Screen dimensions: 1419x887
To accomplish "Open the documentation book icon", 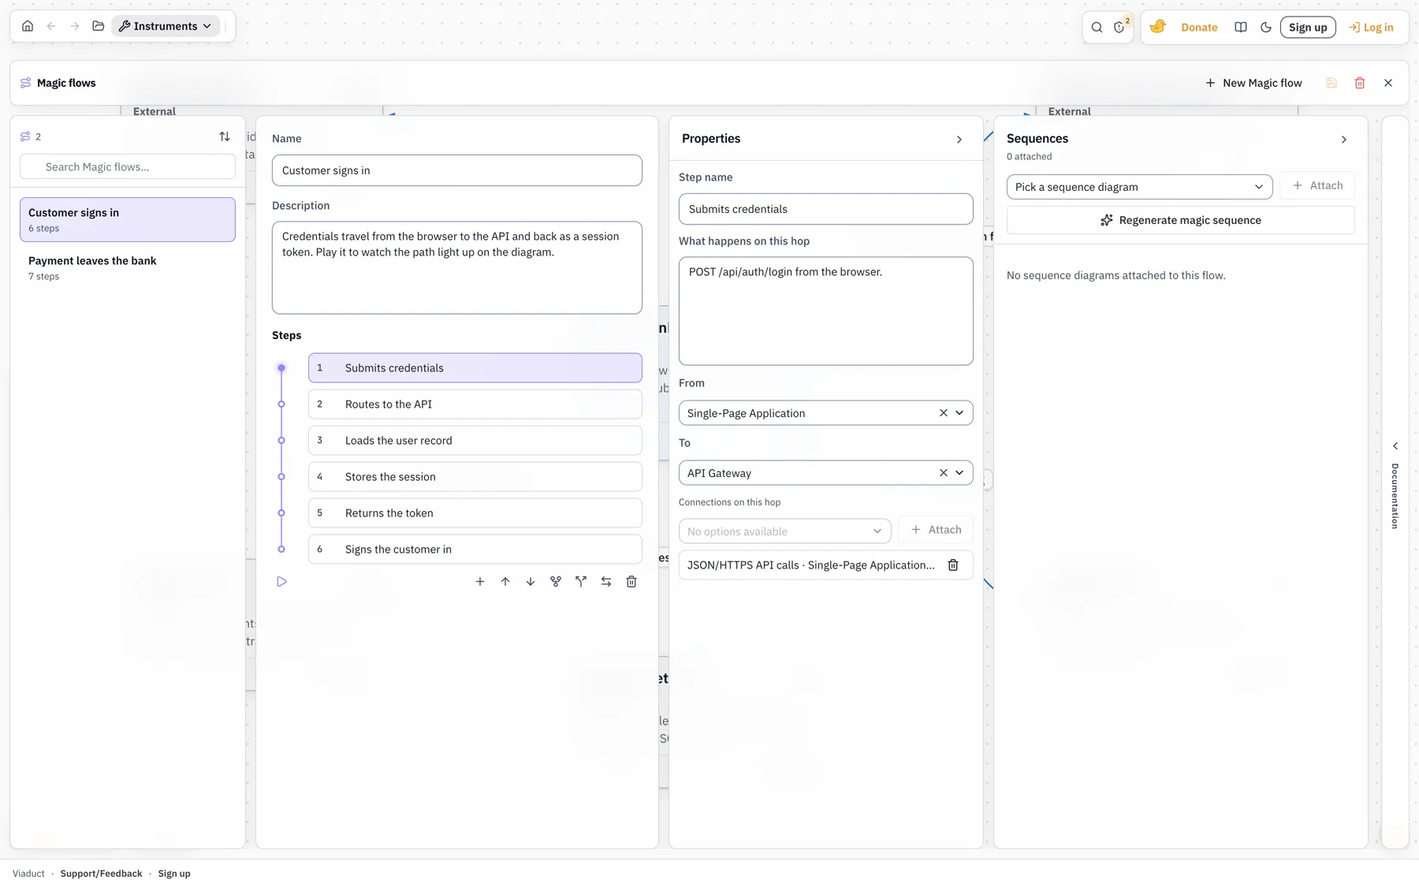I will tap(1241, 27).
